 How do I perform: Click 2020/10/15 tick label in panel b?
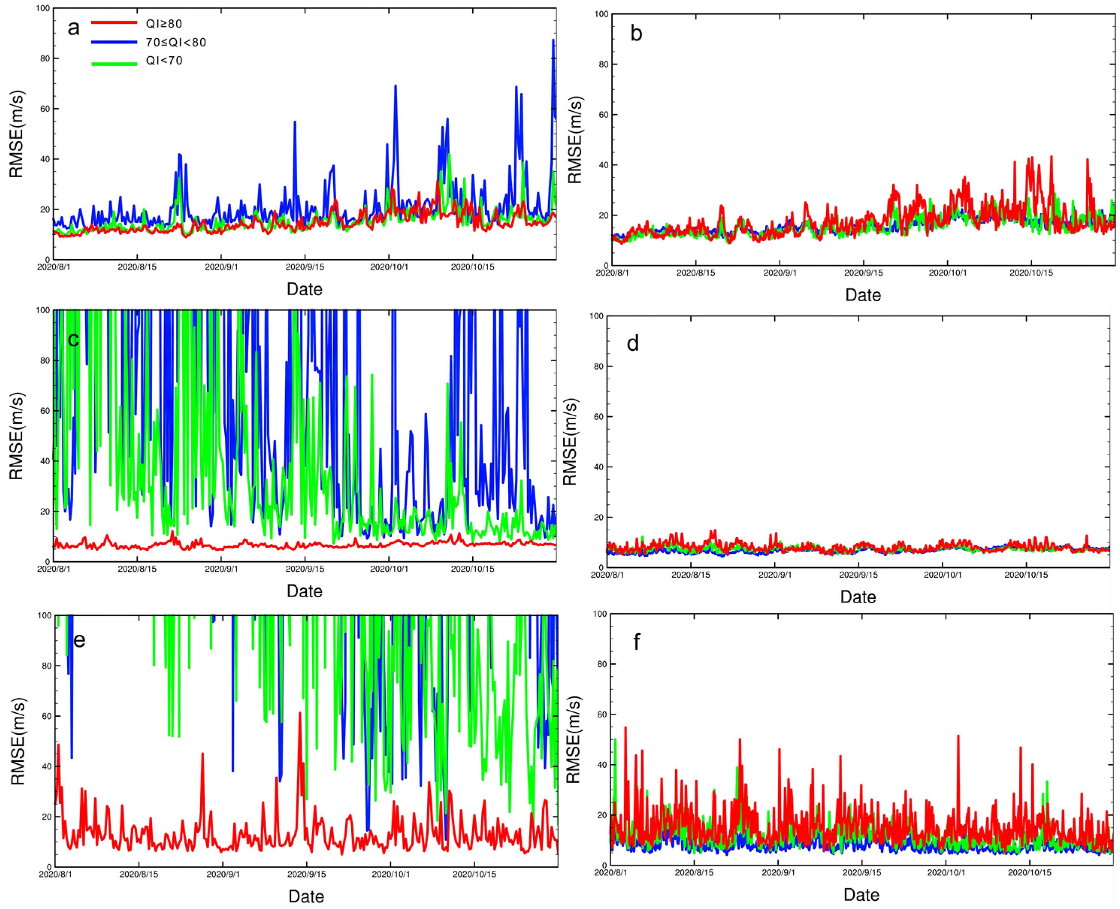(x=1031, y=273)
